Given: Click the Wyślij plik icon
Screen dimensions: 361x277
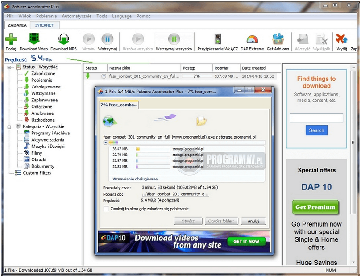Looking at the screenshot, I should point(322,39).
